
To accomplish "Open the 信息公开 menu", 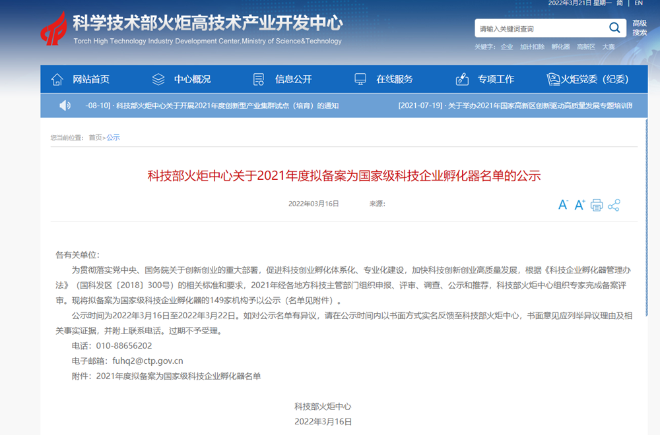I will tap(293, 79).
